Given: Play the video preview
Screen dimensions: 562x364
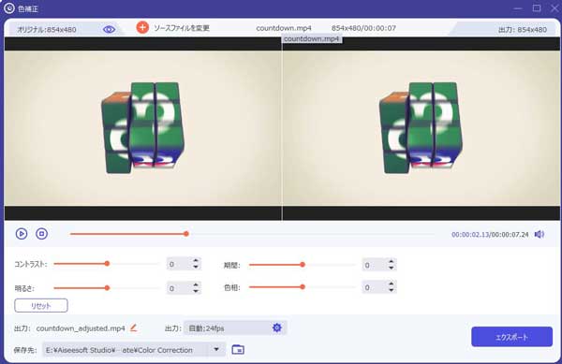Looking at the screenshot, I should tap(22, 234).
